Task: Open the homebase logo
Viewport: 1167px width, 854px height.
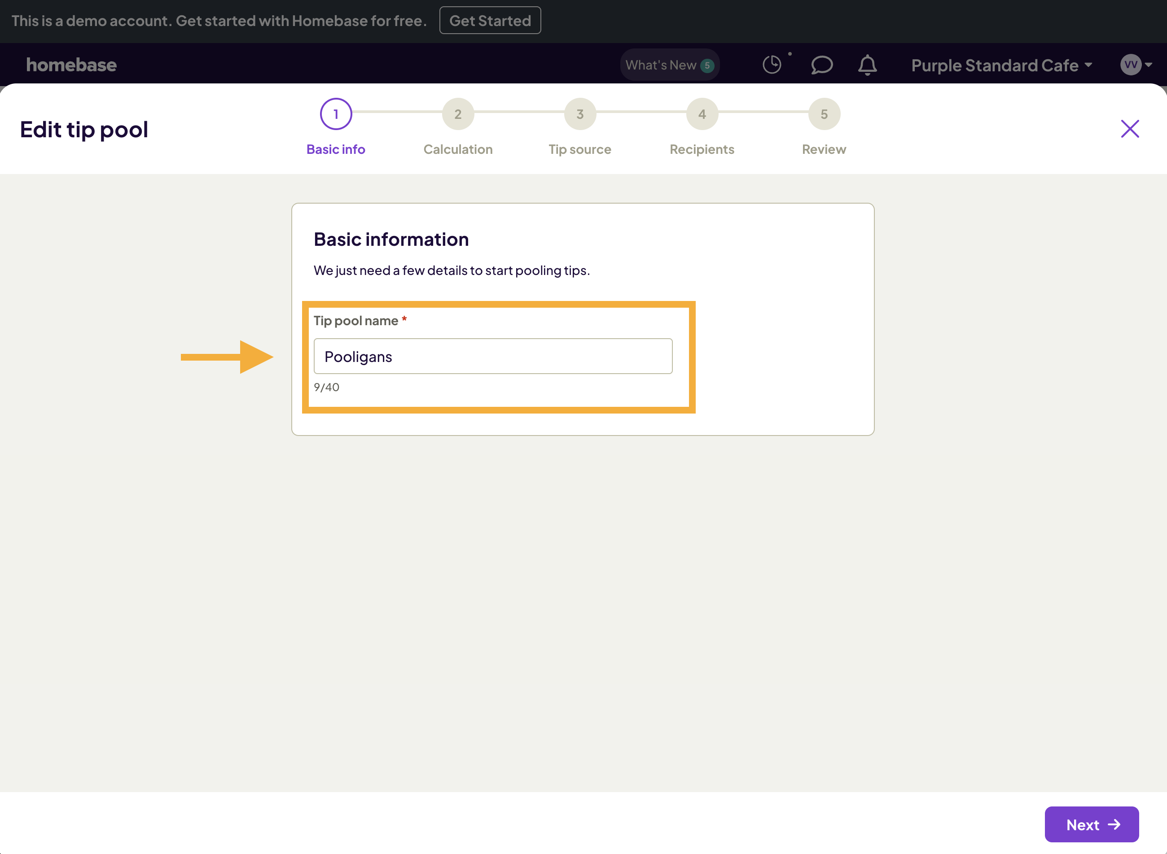Action: 71,64
